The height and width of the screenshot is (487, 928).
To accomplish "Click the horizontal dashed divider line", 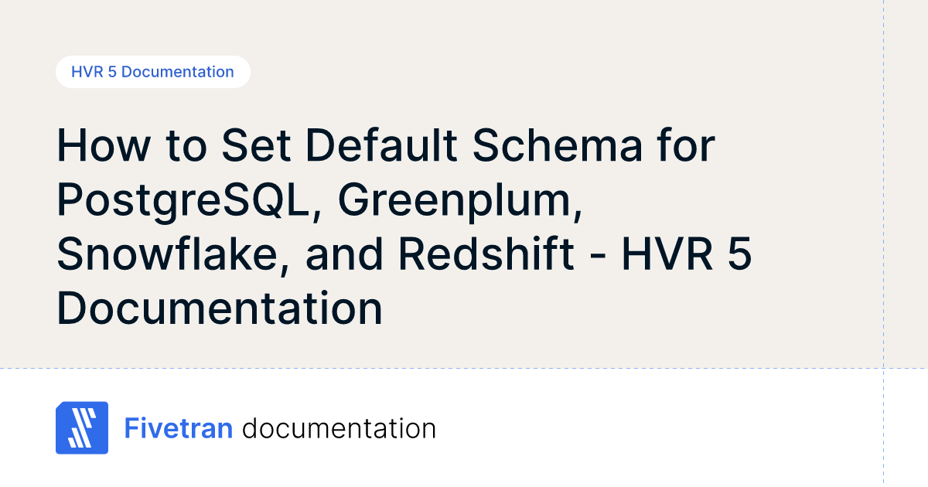I will tap(464, 368).
